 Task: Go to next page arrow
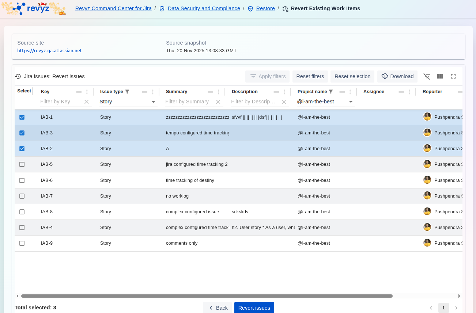point(456,308)
